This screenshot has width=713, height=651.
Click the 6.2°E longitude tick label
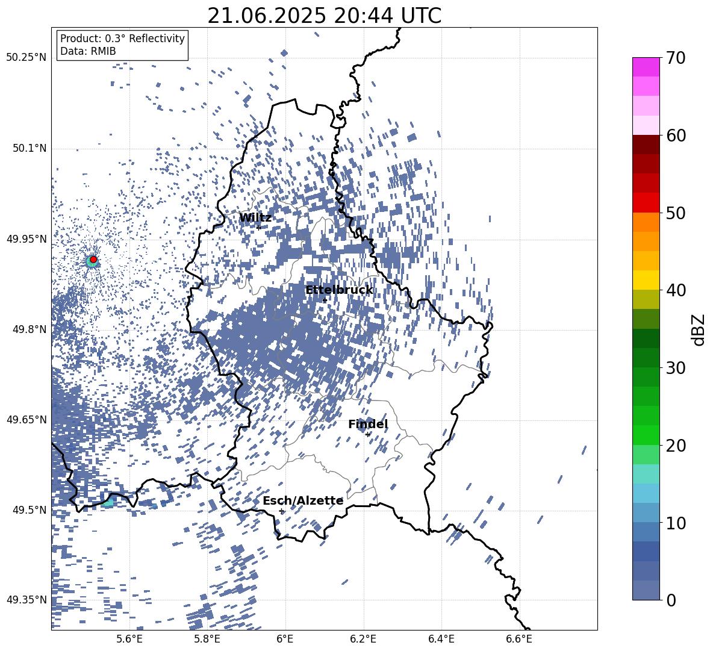pos(363,639)
